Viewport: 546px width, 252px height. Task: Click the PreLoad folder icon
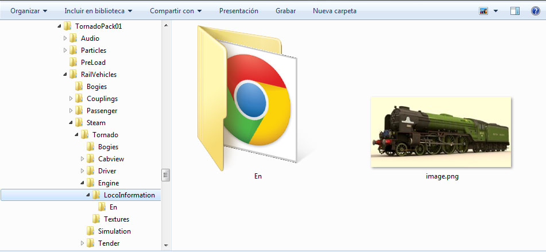(73, 63)
